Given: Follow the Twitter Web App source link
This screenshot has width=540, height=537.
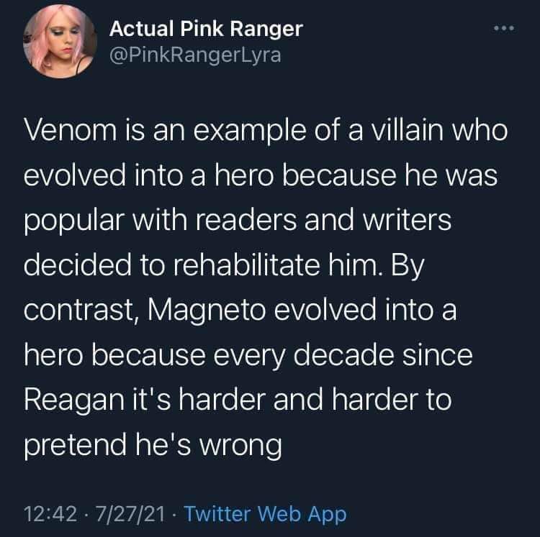Looking at the screenshot, I should pos(266,514).
